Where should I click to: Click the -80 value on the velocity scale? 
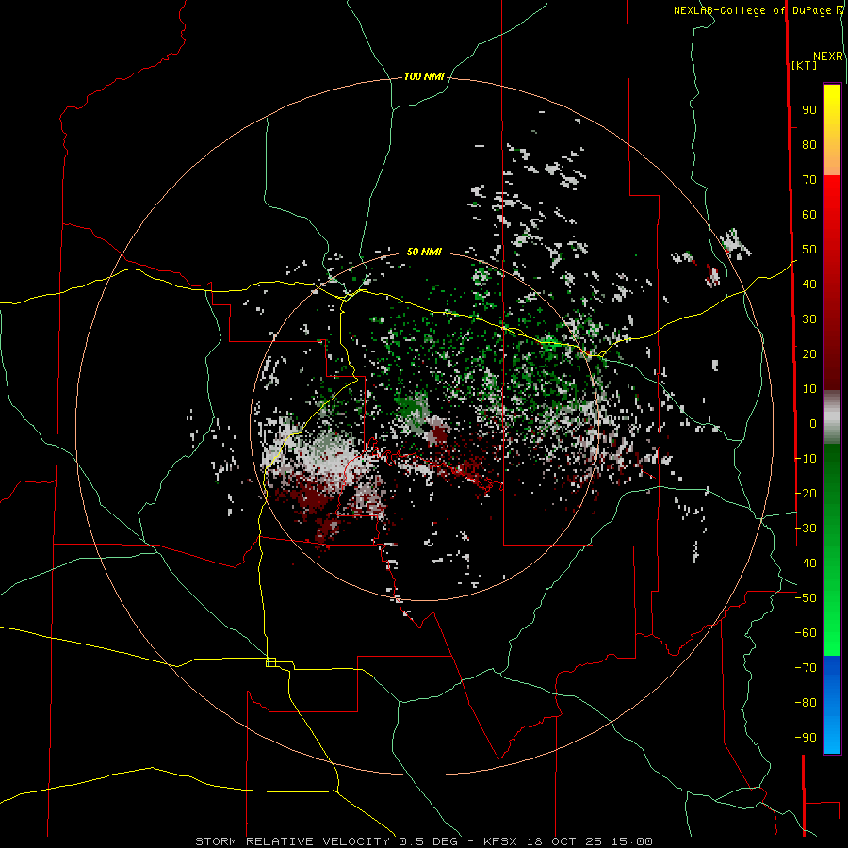[x=806, y=703]
